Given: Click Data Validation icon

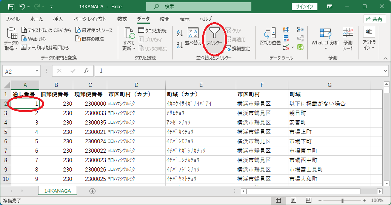Looking at the screenshot, I should pyautogui.click(x=286, y=47).
